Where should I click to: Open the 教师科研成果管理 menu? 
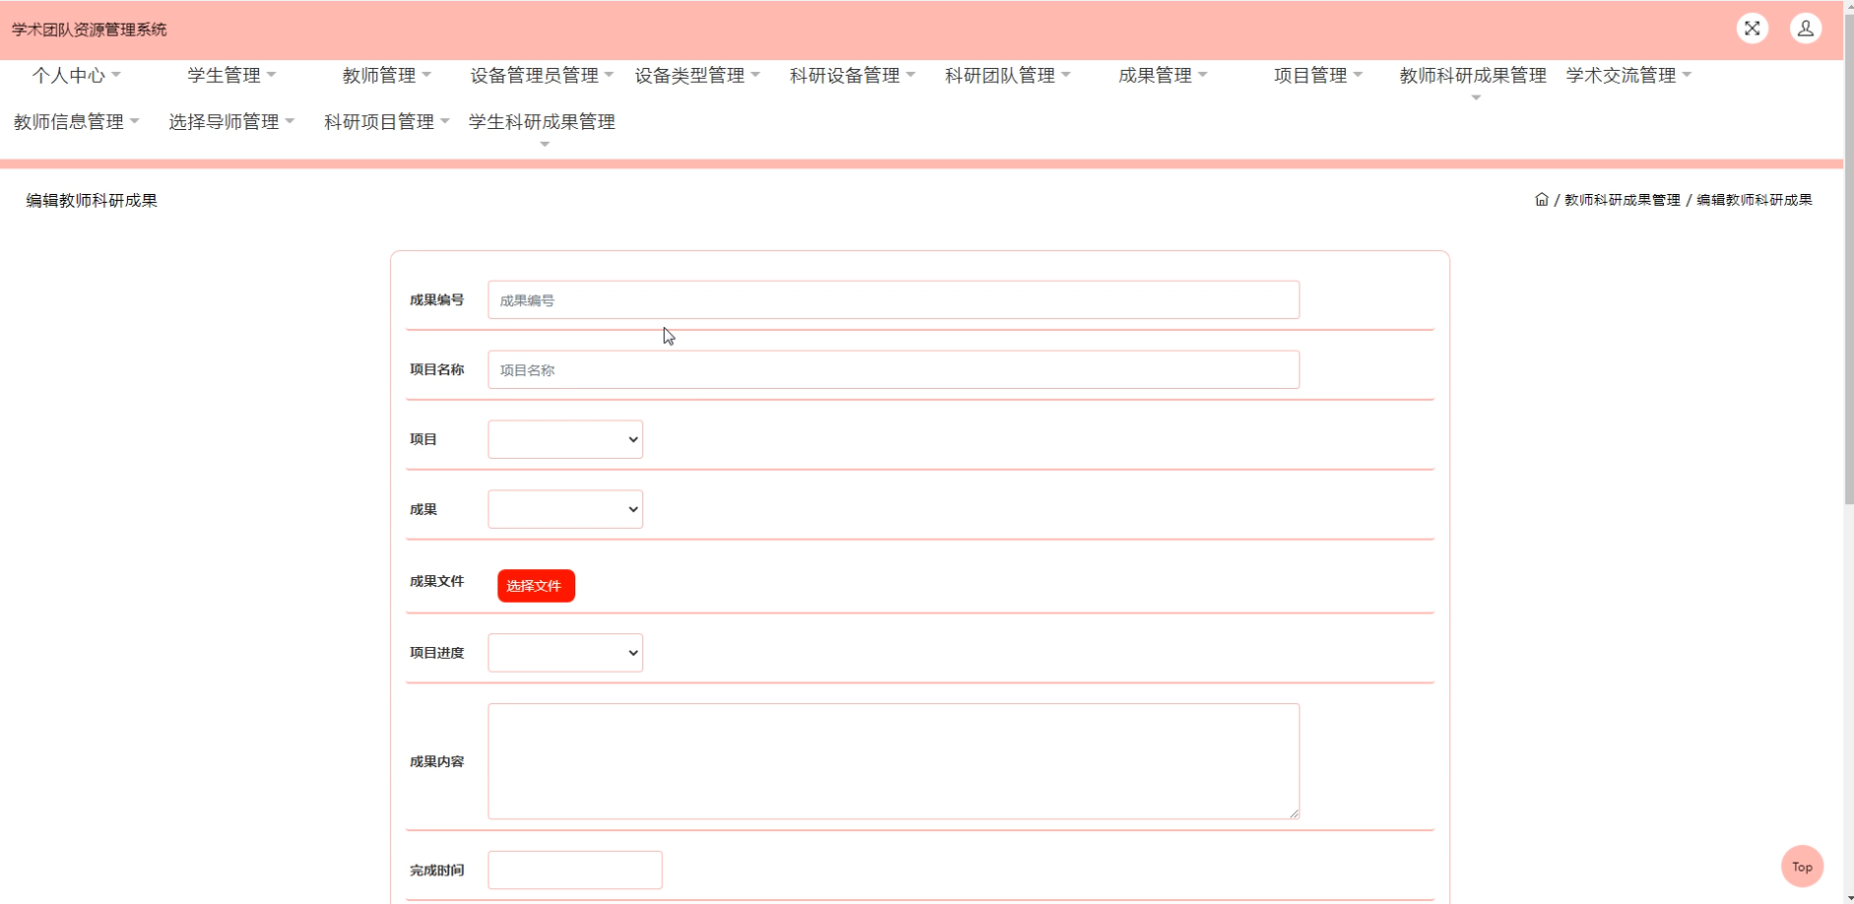(1473, 76)
